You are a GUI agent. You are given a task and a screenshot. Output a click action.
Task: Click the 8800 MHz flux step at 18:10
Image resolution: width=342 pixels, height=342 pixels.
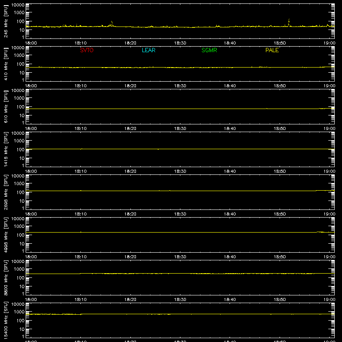tap(80, 274)
